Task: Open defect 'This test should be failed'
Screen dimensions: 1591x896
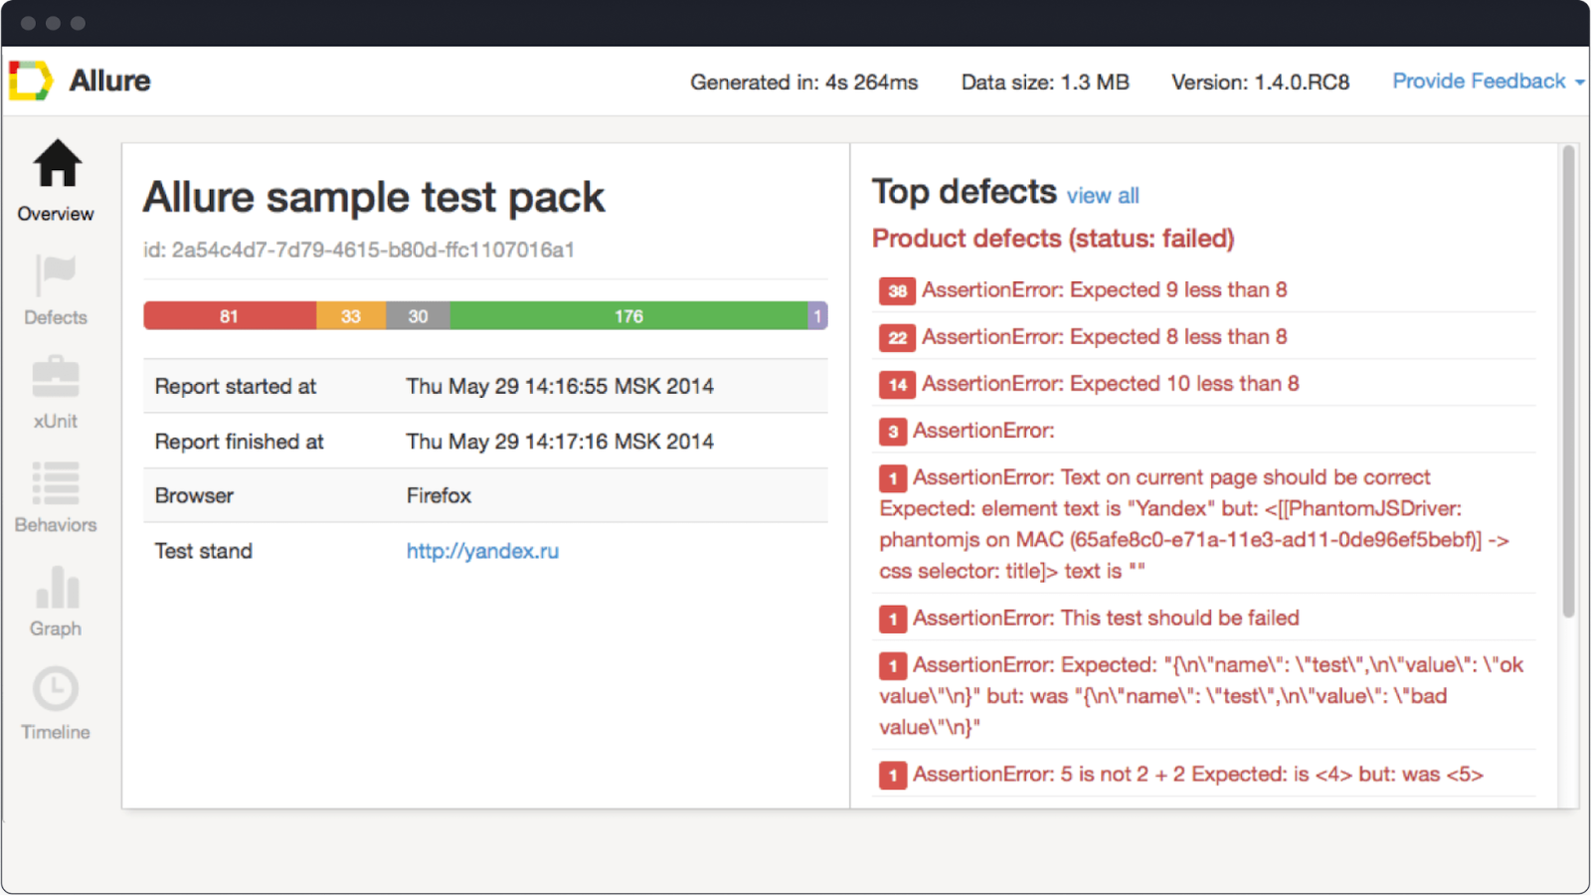Action: pos(1106,619)
